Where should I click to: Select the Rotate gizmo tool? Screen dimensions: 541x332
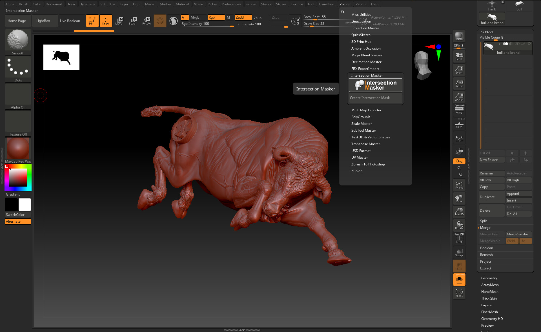(x=146, y=21)
